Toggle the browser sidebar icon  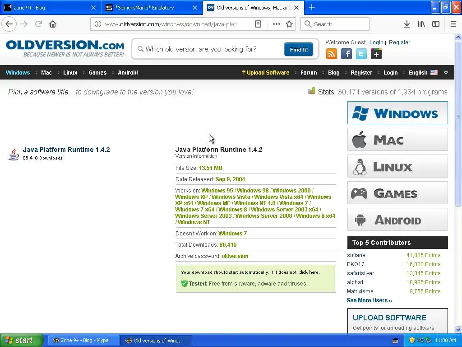click(x=436, y=24)
